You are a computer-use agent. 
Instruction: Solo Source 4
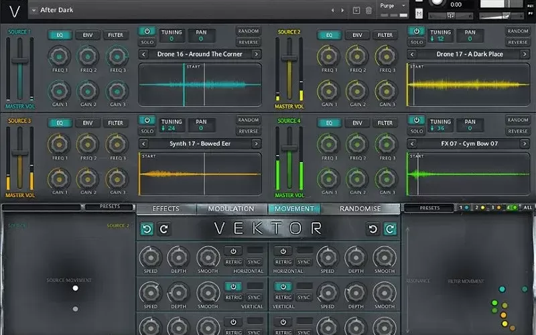[x=416, y=131]
